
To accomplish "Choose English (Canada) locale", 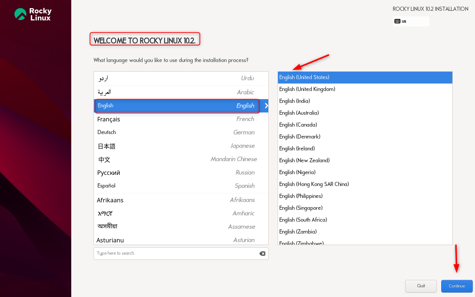I will (x=365, y=125).
